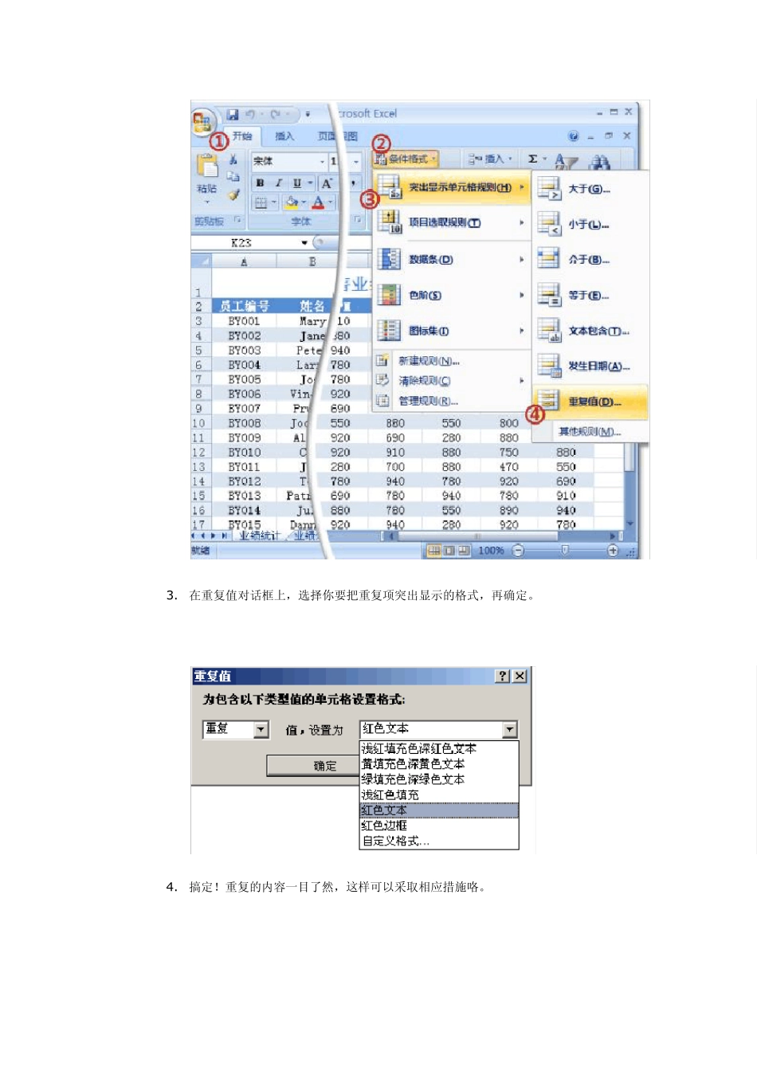Click the 确定 OK button
This screenshot has height=1071, width=757.
pos(313,766)
